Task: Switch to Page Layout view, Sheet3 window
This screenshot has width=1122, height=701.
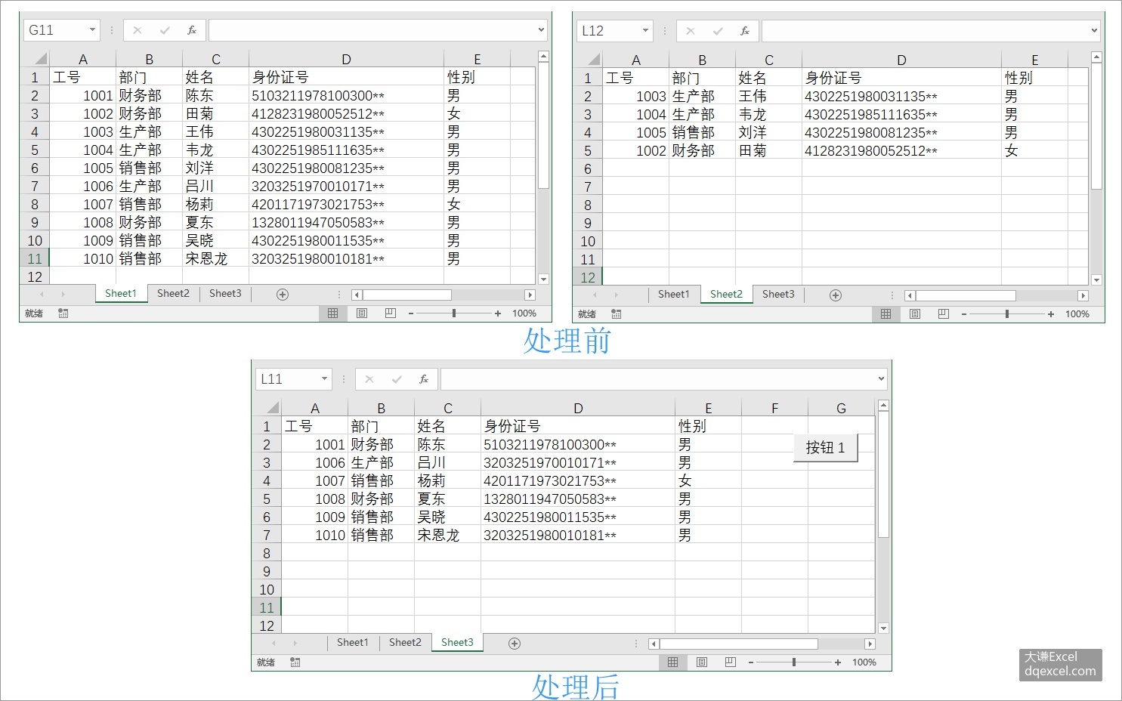Action: coord(702,662)
